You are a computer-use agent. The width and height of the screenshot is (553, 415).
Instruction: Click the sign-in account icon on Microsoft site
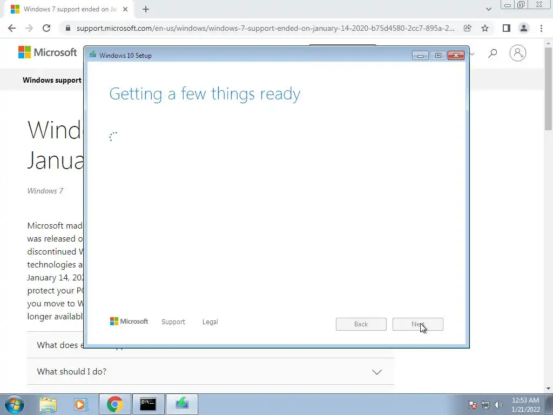pos(518,53)
